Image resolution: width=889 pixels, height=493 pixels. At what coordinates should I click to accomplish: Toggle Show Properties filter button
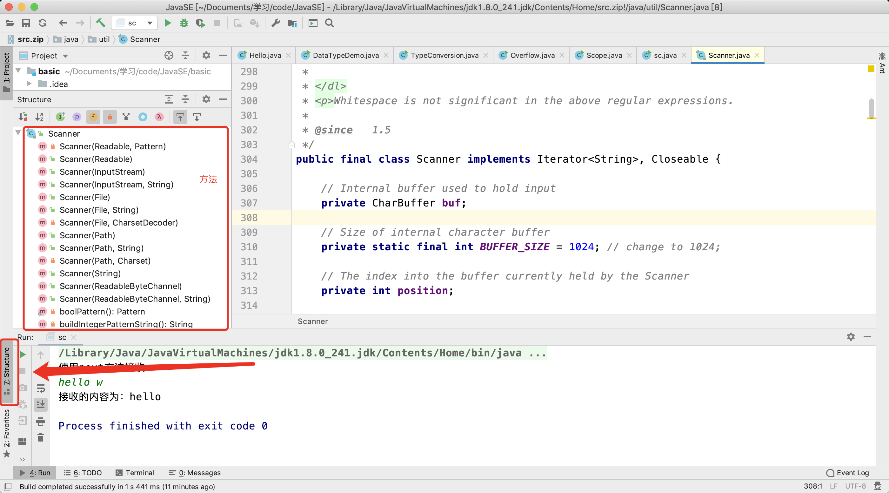[77, 117]
